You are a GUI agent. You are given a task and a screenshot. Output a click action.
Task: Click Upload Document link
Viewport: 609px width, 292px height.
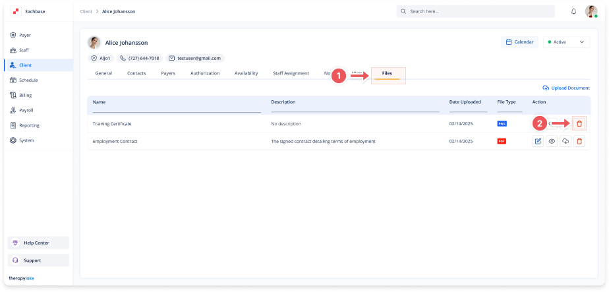click(566, 88)
